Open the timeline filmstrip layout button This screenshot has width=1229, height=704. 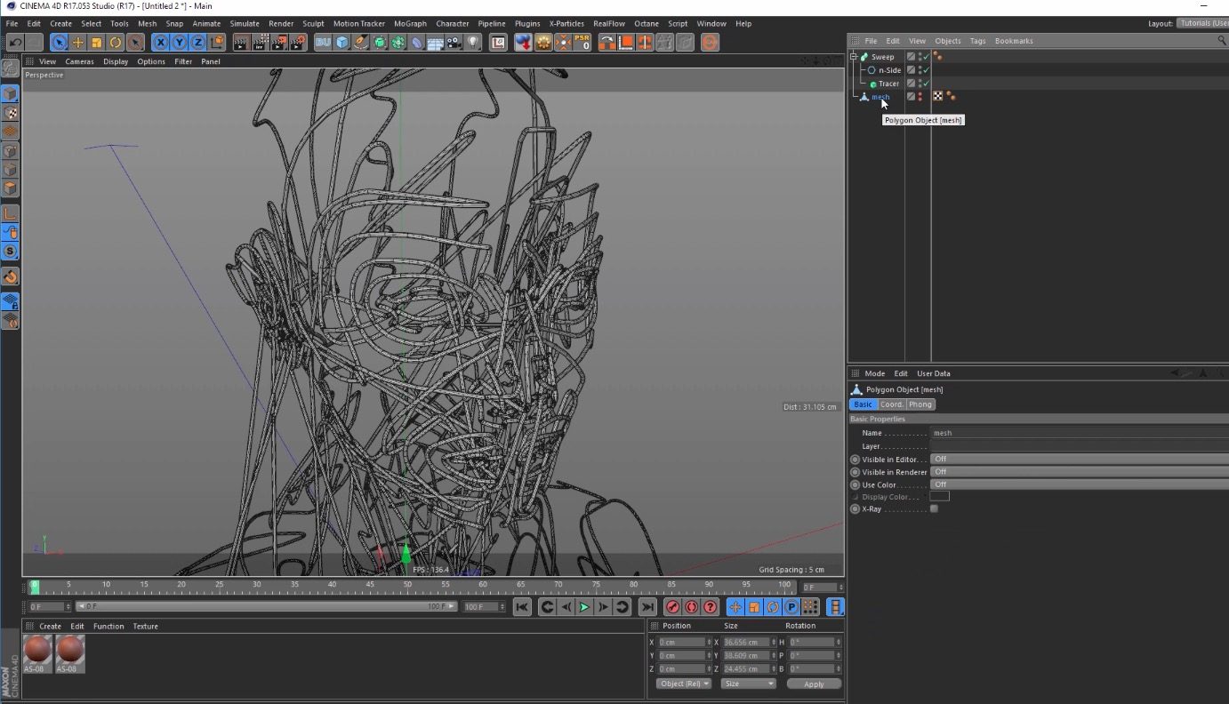pyautogui.click(x=835, y=607)
